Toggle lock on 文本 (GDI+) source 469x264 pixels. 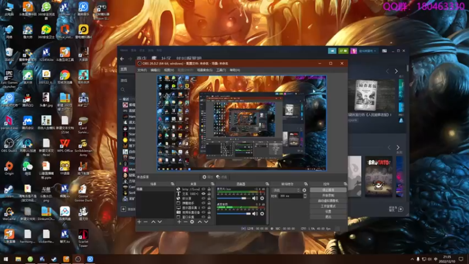209,194
